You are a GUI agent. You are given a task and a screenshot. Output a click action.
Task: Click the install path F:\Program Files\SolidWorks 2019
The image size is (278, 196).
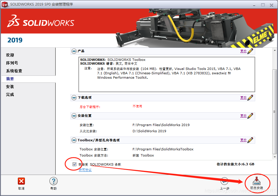click(161, 125)
